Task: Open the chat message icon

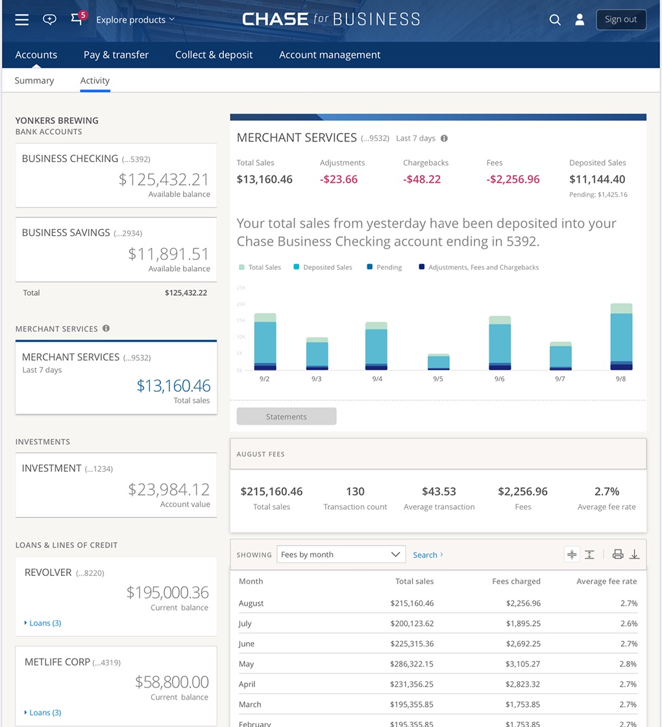Action: pyautogui.click(x=49, y=19)
